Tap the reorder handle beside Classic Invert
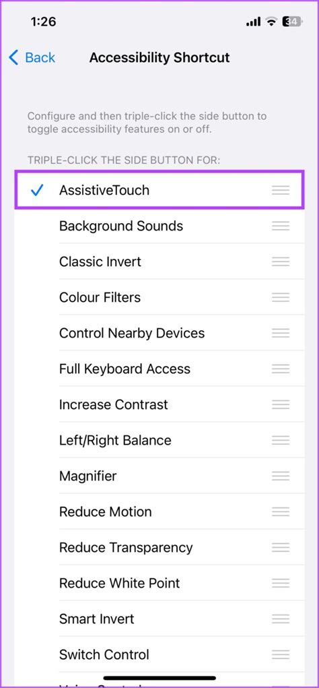319x688 pixels. pos(281,261)
